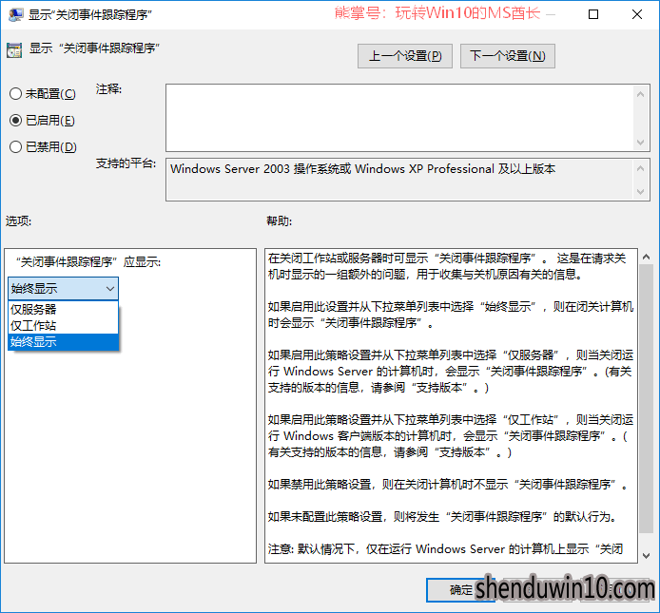Click the 帮助 help pane scrollbar thumb
The height and width of the screenshot is (613, 660).
(x=646, y=398)
